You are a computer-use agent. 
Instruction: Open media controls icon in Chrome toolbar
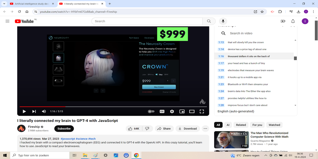point(291,12)
